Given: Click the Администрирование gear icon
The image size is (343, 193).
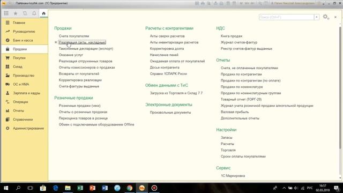Looking at the screenshot, I should click(8, 128).
